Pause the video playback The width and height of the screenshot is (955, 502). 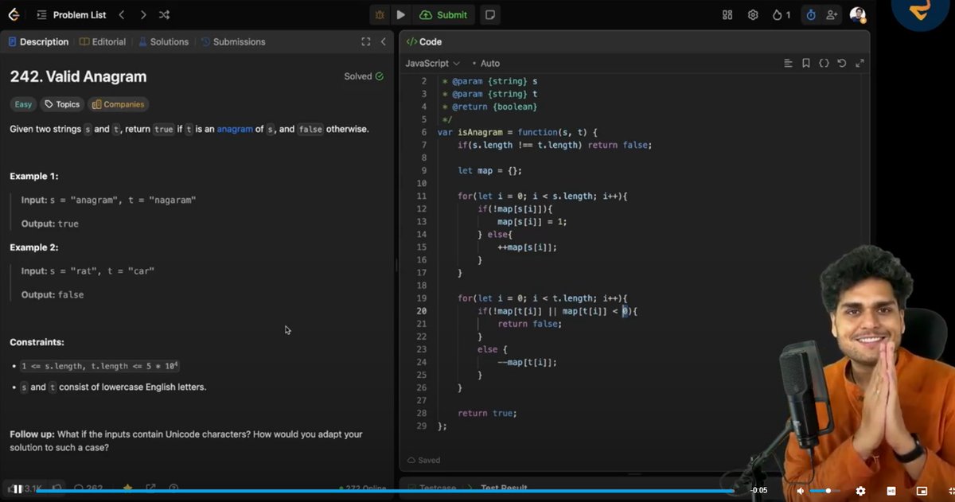(17, 488)
